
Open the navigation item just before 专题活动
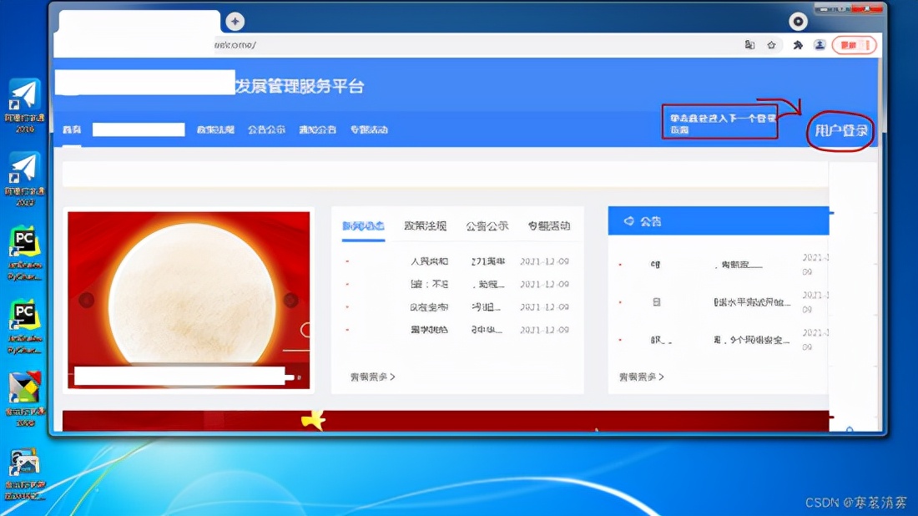click(317, 129)
